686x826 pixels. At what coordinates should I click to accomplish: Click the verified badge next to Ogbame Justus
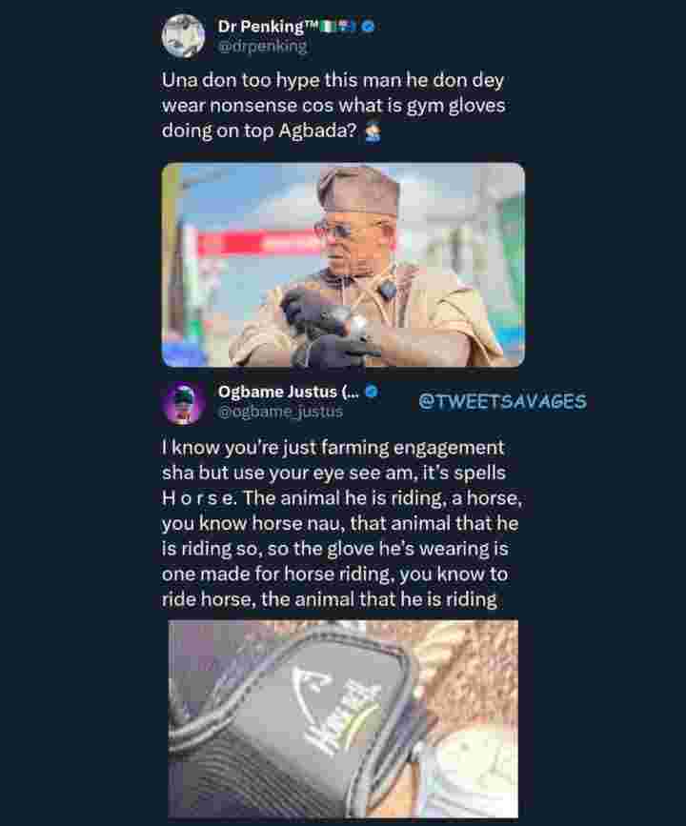tap(371, 392)
